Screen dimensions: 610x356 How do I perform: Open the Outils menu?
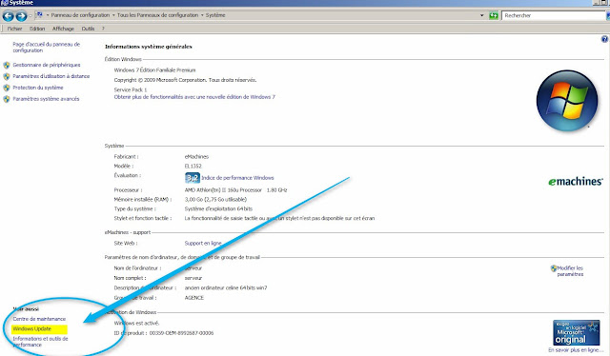[88, 29]
